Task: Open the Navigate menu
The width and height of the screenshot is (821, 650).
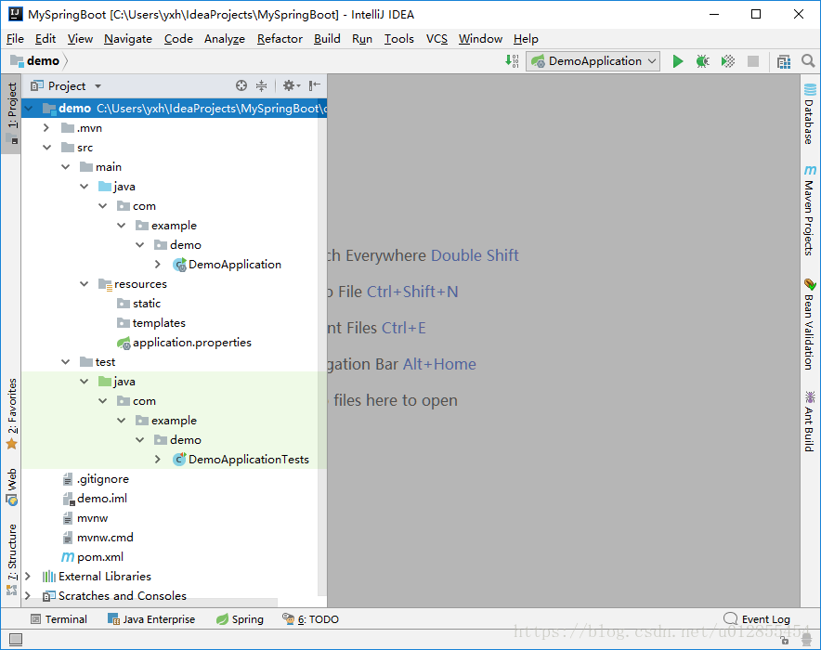Action: point(128,39)
